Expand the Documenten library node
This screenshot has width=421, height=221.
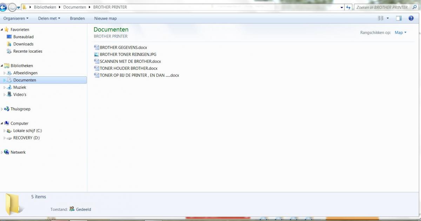point(5,80)
